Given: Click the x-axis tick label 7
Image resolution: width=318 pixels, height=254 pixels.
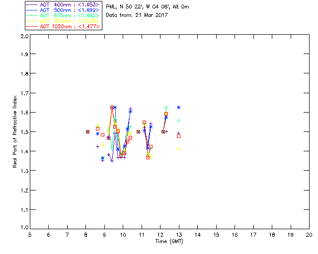Looking at the screenshot, I should pyautogui.click(x=67, y=235).
